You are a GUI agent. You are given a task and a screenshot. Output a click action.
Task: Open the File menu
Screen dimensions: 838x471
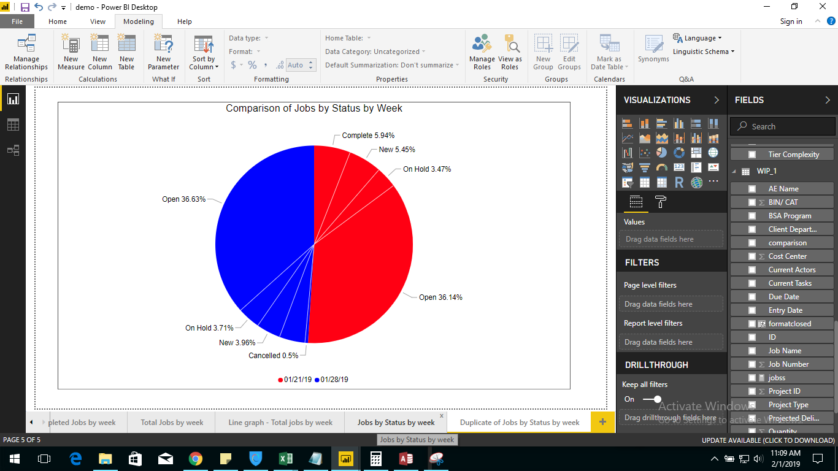[17, 21]
